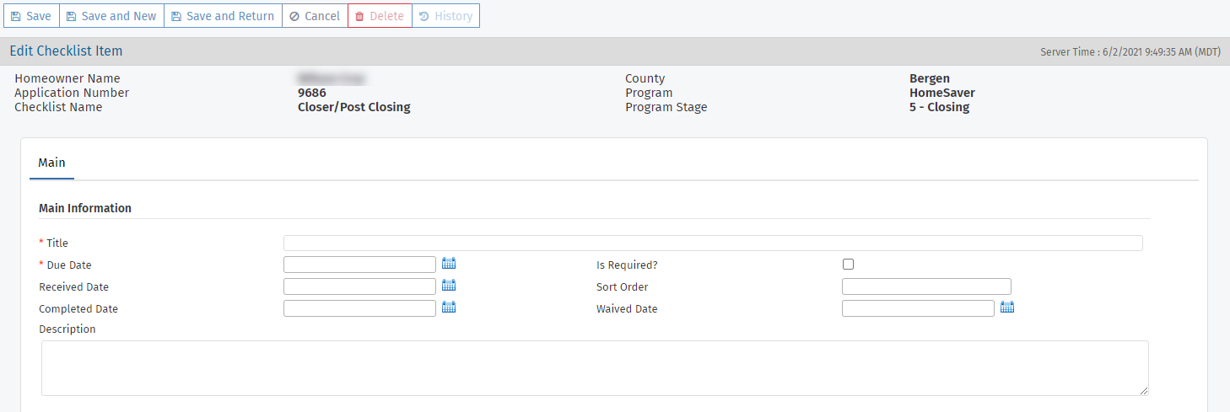Click the Save and New button
This screenshot has width=1230, height=412.
(x=111, y=16)
